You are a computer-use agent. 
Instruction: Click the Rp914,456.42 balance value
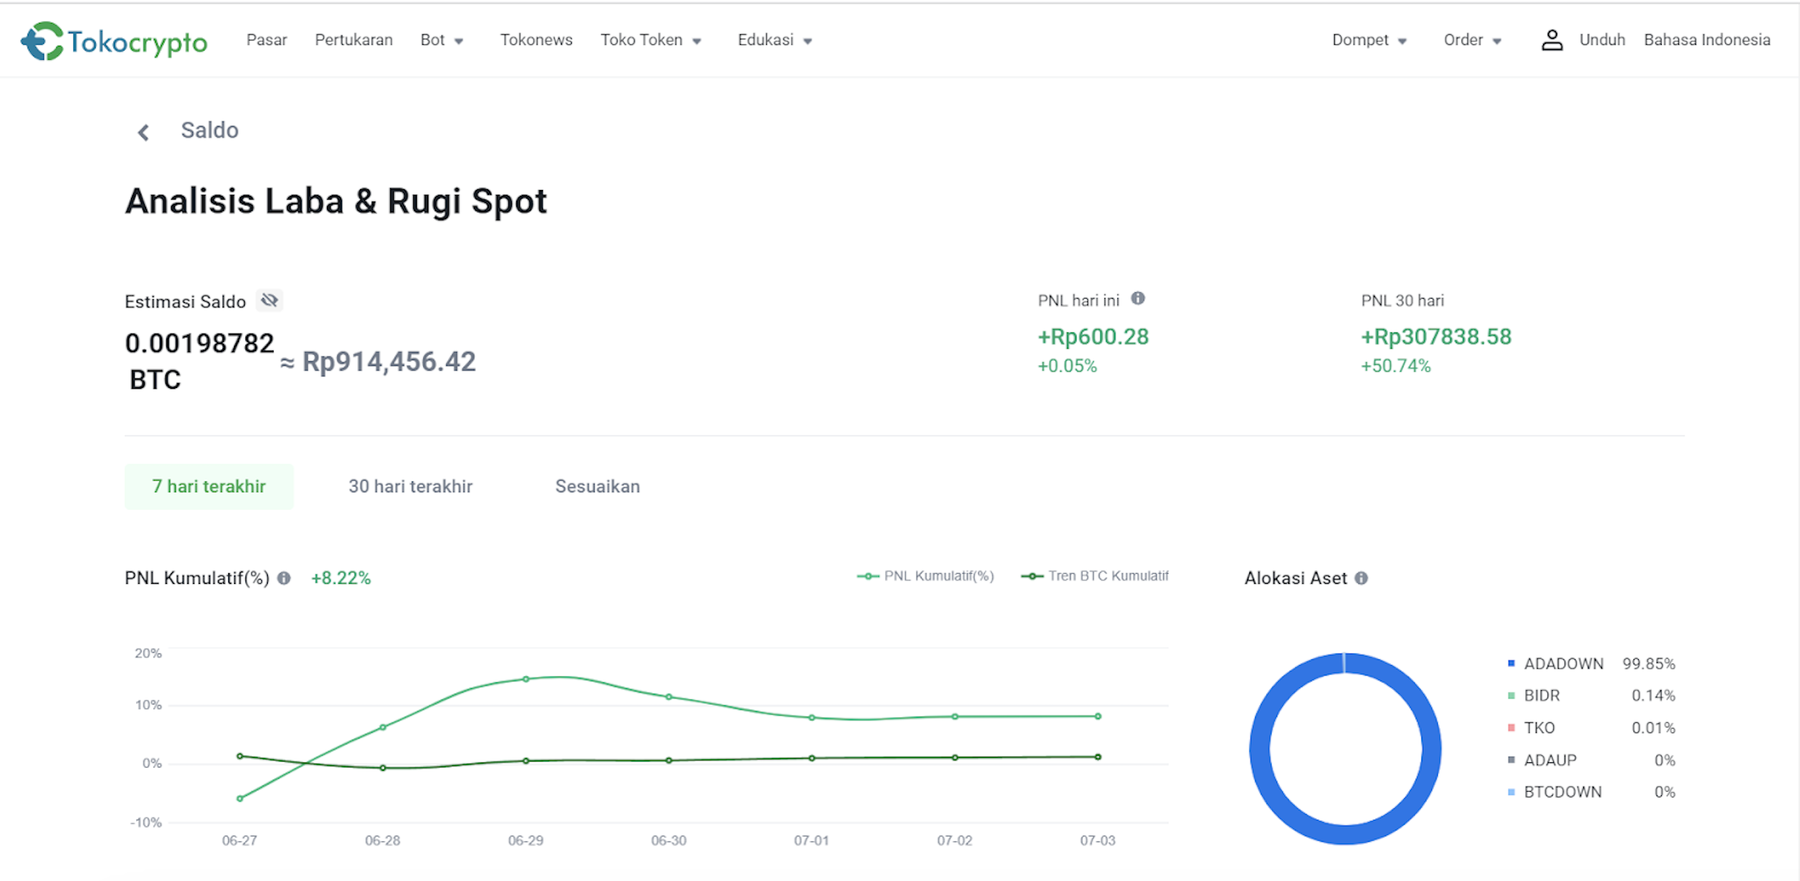(x=389, y=362)
